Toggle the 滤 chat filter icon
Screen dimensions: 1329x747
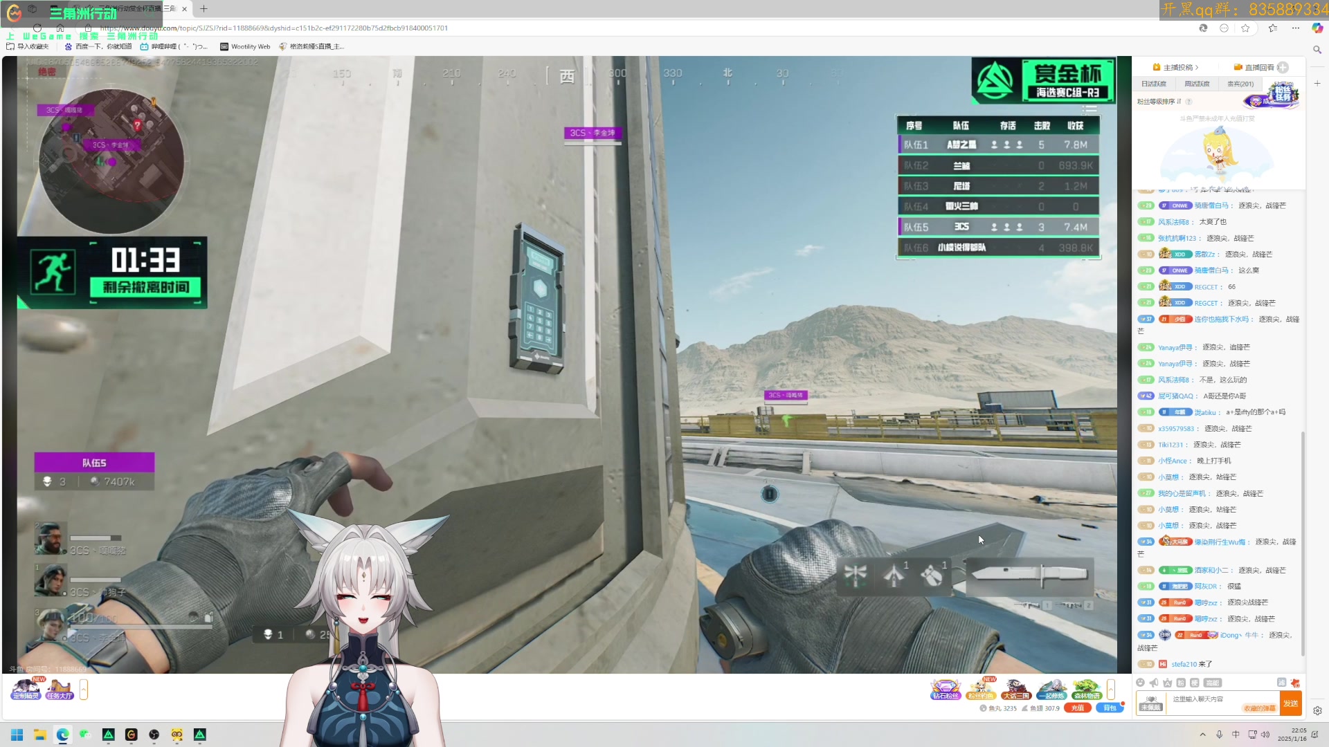click(x=1281, y=683)
